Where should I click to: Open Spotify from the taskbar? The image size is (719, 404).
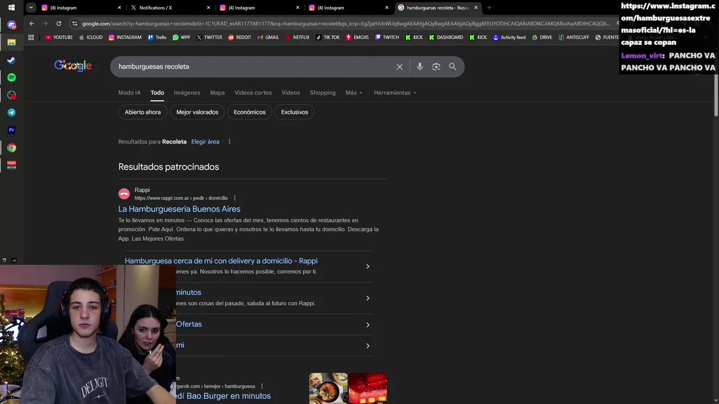[x=11, y=77]
